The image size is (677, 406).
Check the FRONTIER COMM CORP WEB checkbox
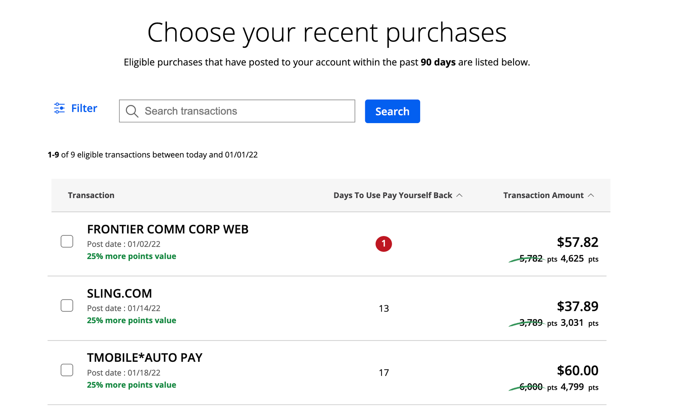pos(67,242)
